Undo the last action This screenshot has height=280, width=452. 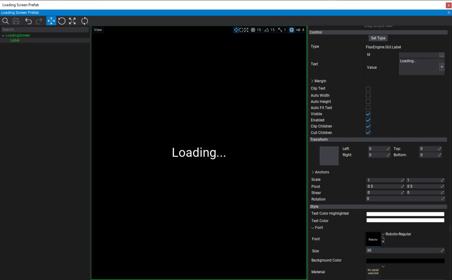pyautogui.click(x=28, y=21)
